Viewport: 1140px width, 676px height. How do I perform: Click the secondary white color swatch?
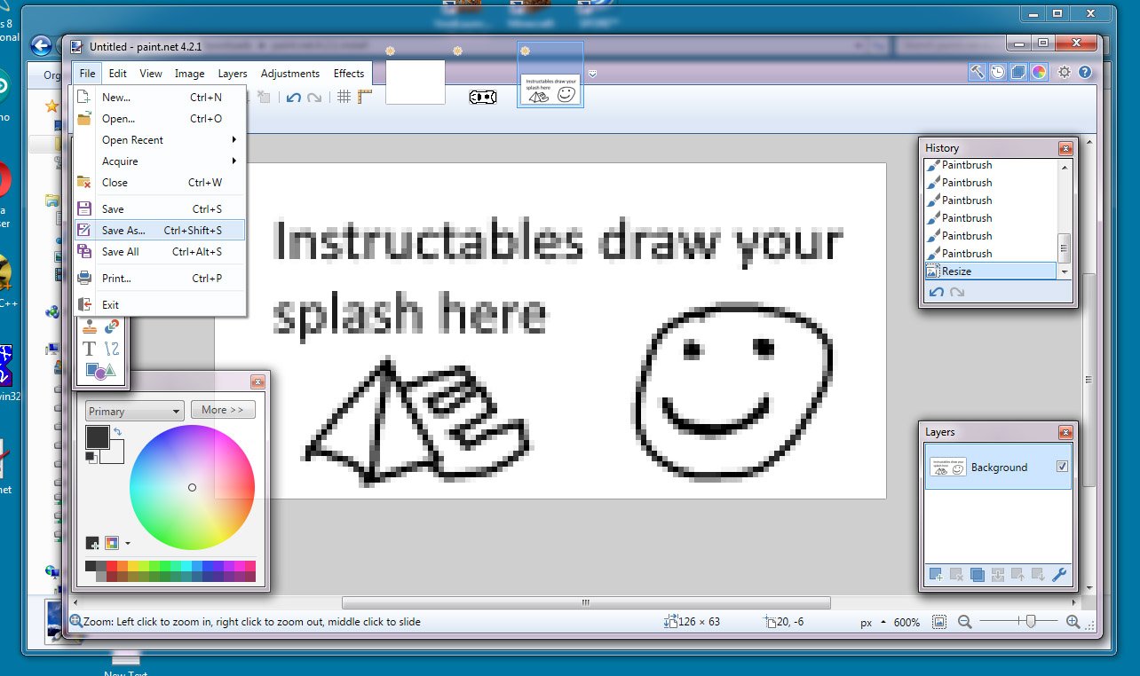(x=115, y=456)
